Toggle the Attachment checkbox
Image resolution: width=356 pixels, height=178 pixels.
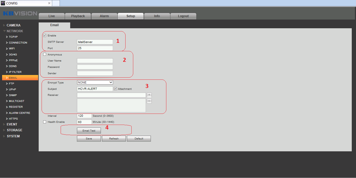[115, 89]
